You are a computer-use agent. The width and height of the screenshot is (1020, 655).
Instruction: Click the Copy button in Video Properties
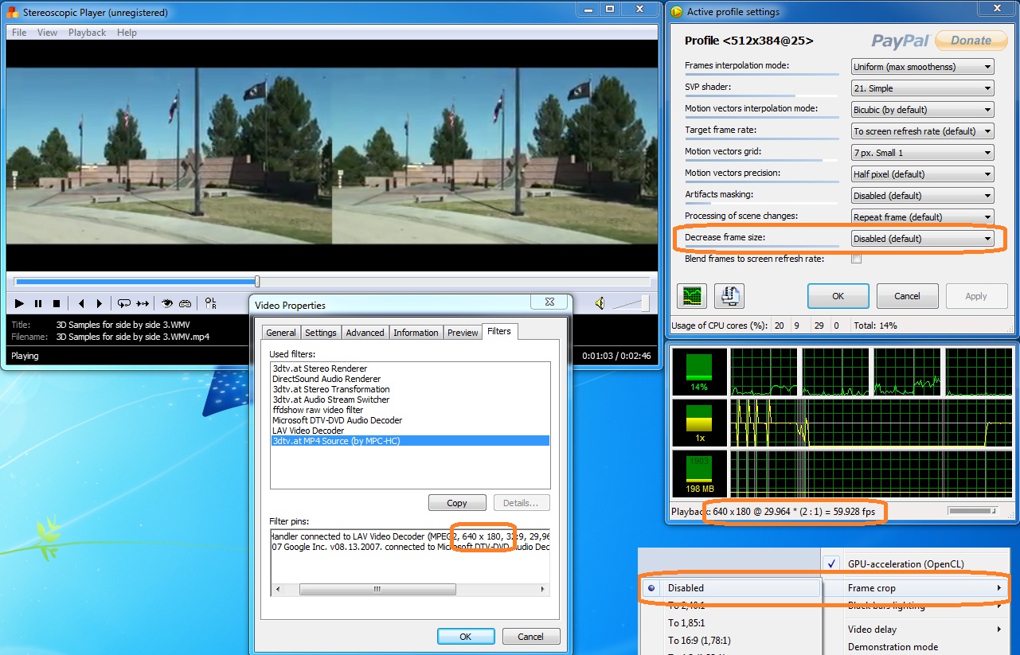coord(457,503)
